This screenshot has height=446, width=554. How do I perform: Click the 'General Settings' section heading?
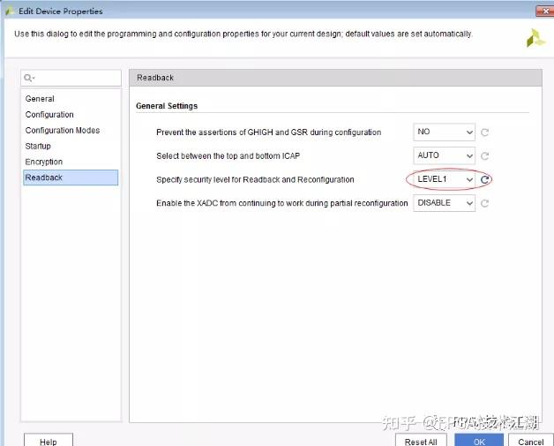click(x=167, y=106)
